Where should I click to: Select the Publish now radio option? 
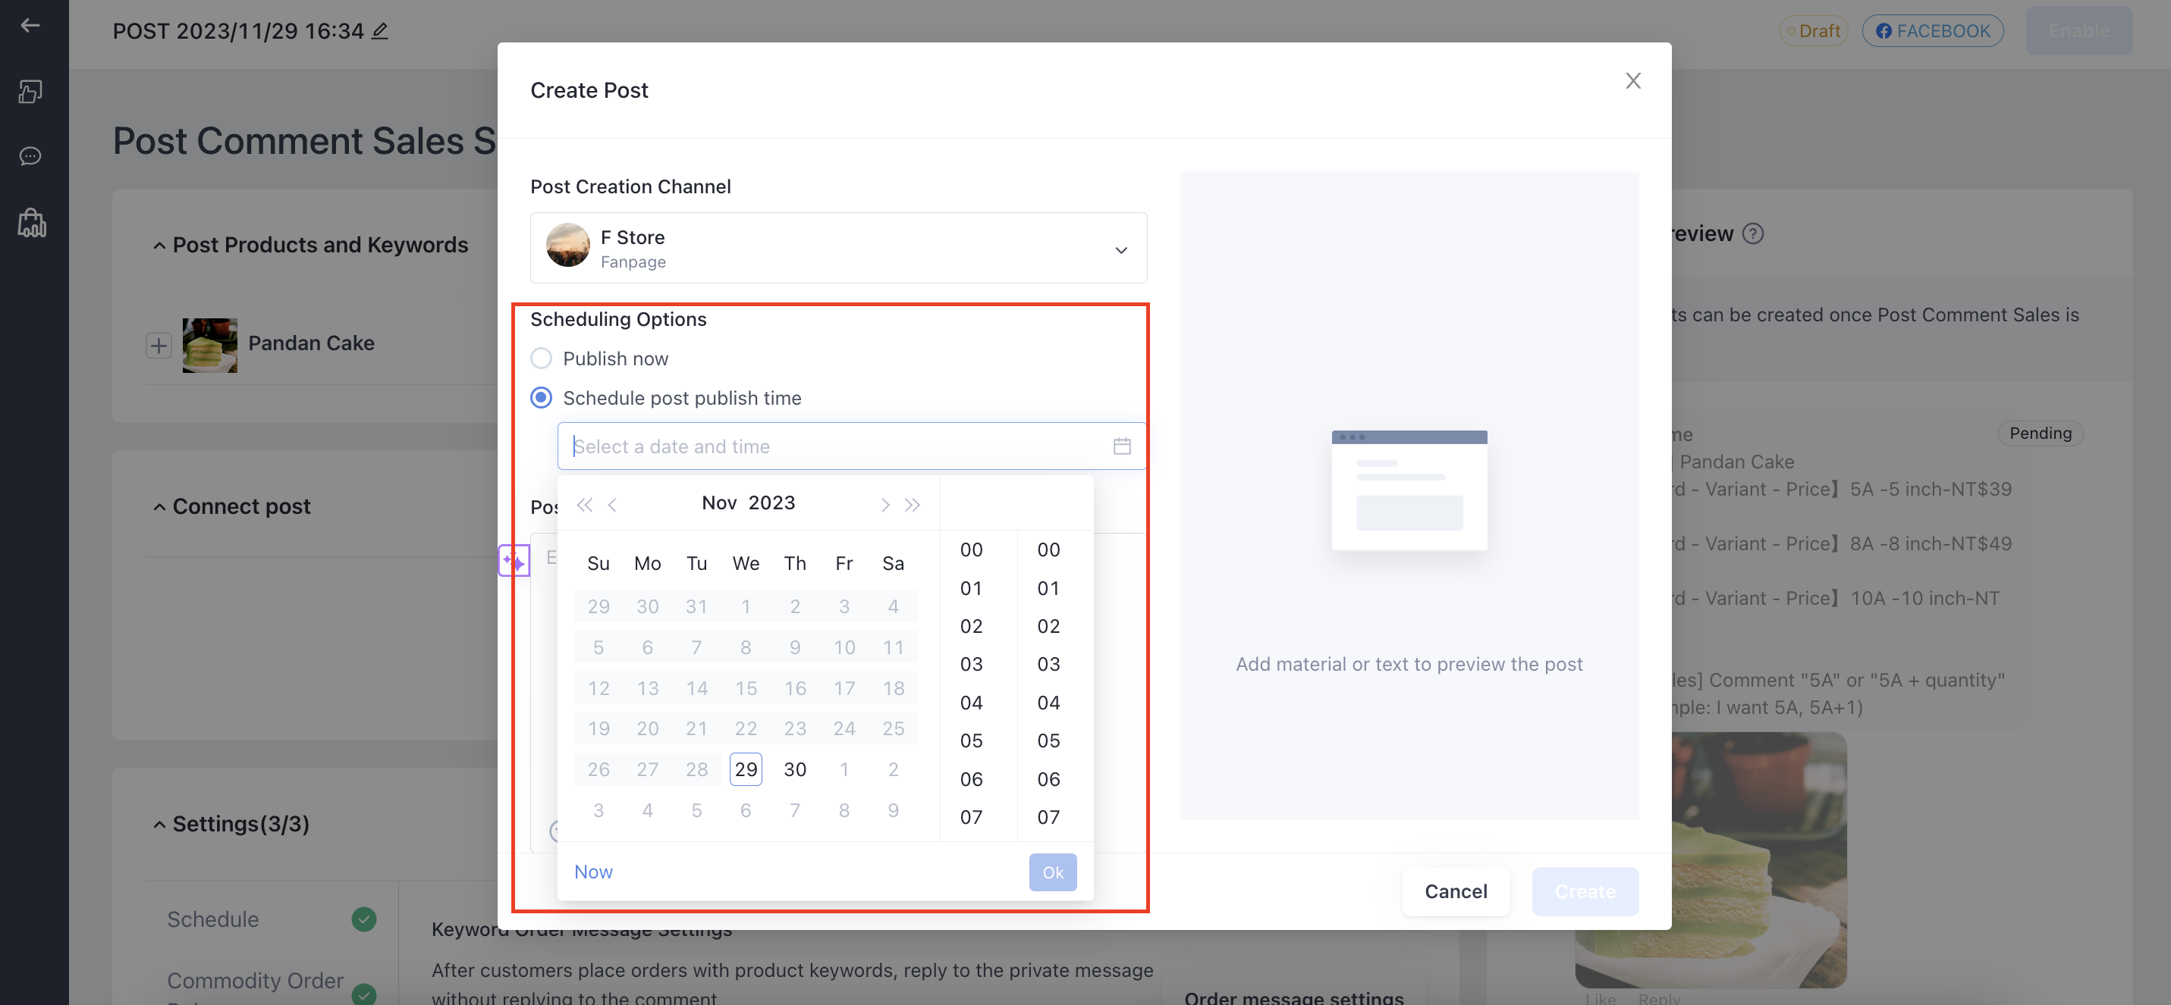coord(541,358)
